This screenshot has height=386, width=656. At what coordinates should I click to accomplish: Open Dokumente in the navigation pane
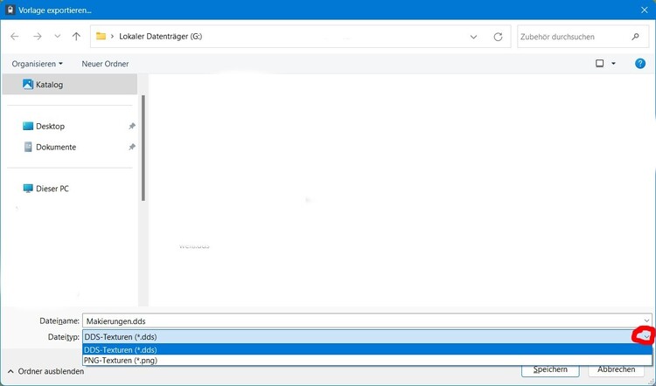click(x=56, y=147)
